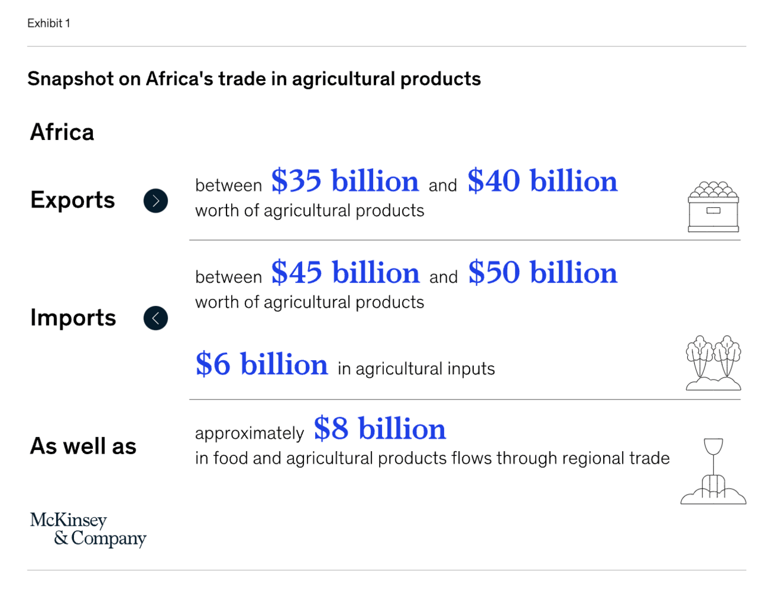Click the Imports left-arrow circle icon

(x=156, y=318)
